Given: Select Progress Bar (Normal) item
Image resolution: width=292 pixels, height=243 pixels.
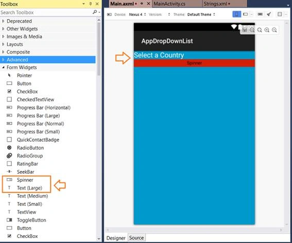Looking at the screenshot, I should [x=40, y=124].
